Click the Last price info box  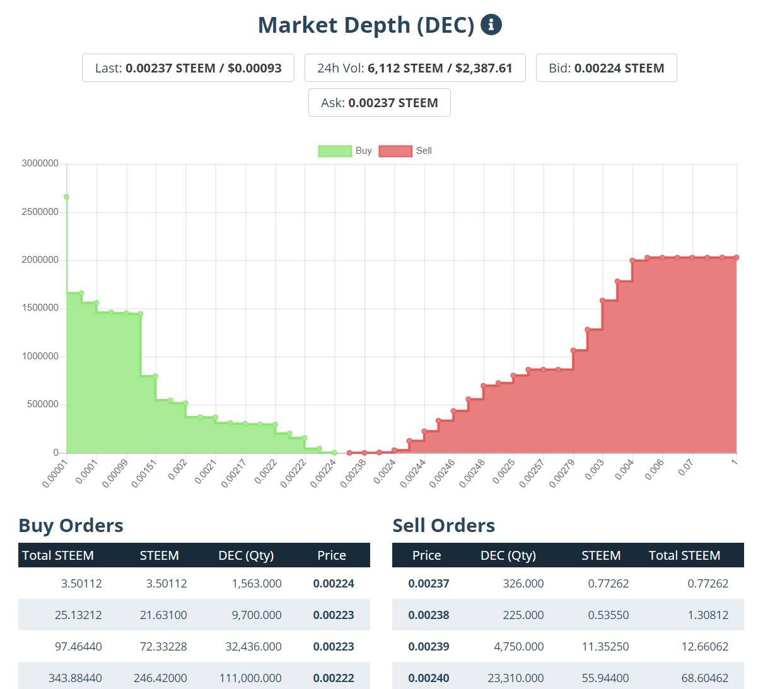click(188, 68)
